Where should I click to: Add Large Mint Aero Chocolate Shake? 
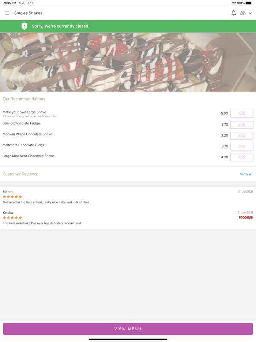[x=242, y=157]
